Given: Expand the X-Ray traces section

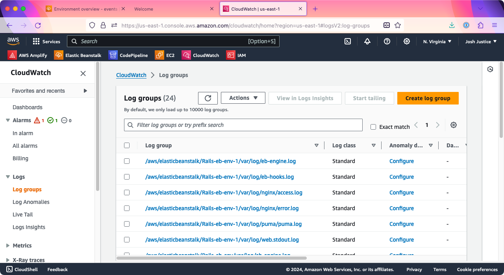Looking at the screenshot, I should (8, 260).
